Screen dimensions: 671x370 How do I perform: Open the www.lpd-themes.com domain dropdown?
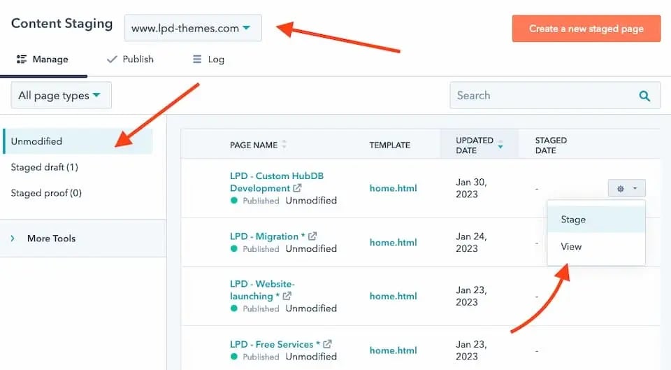[193, 28]
